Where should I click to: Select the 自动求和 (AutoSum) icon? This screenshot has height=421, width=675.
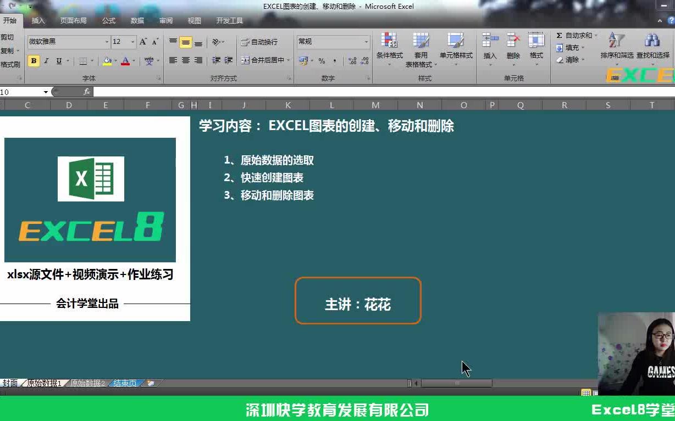[x=559, y=35]
